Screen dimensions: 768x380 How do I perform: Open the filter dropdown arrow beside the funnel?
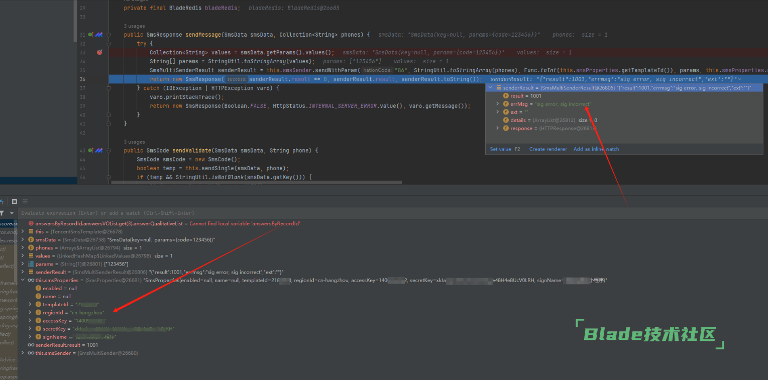click(x=12, y=213)
